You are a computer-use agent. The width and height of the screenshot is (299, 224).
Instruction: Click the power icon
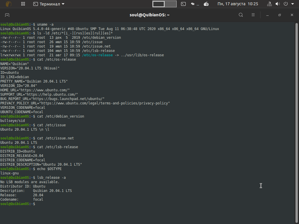286,4
